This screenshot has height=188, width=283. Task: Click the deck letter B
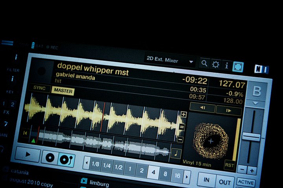pos(257,91)
